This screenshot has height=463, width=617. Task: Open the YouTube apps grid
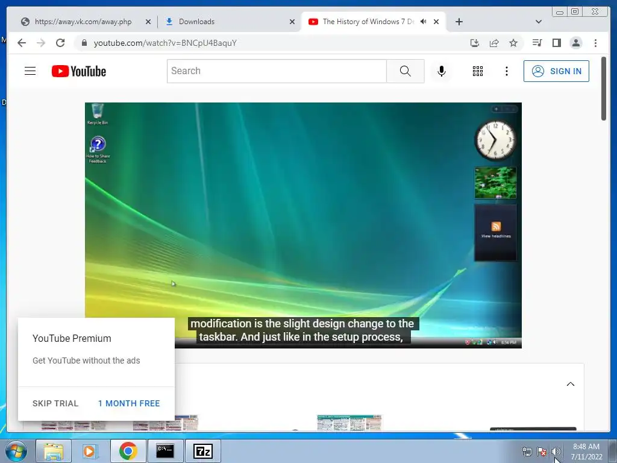(478, 71)
